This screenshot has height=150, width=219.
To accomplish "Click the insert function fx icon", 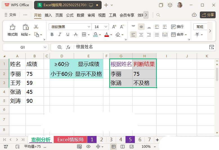I will tap(68, 47).
